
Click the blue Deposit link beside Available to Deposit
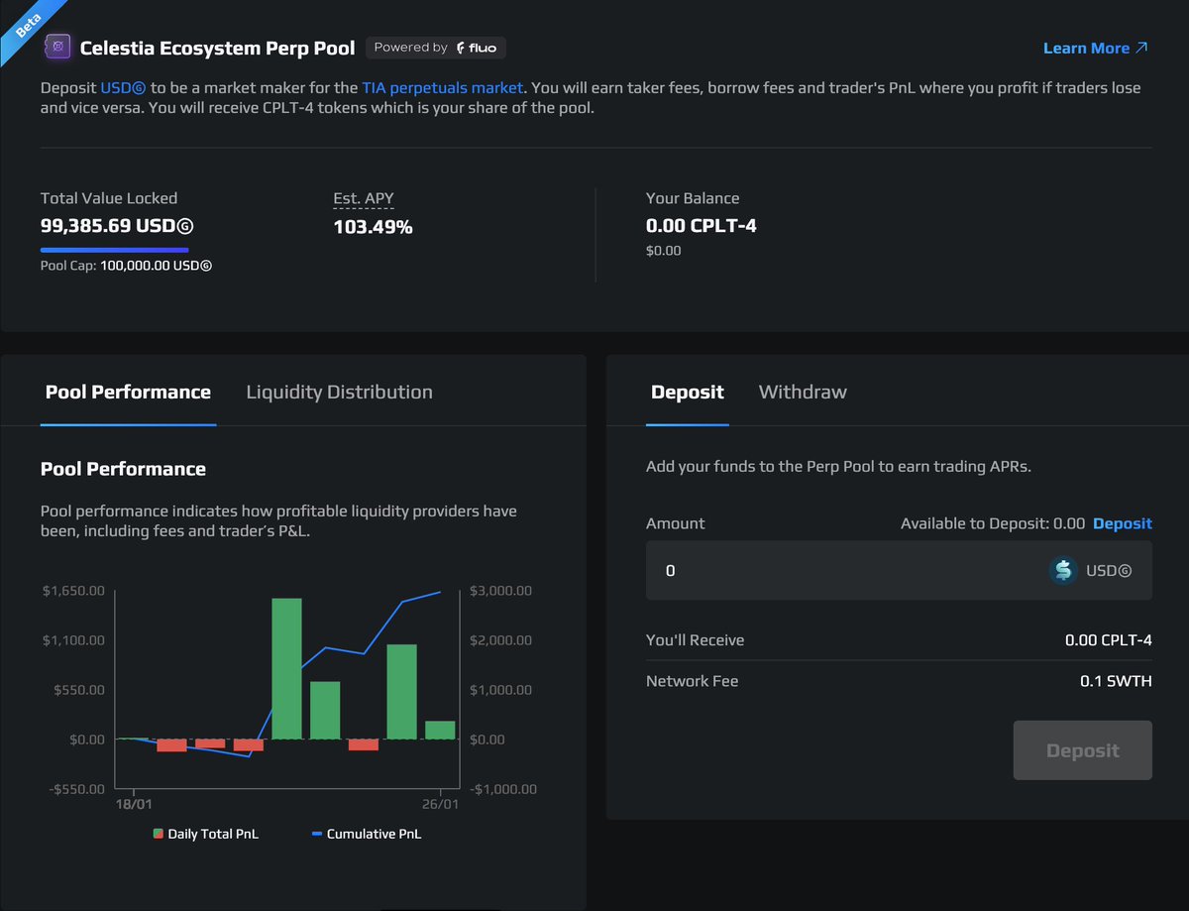tap(1123, 523)
